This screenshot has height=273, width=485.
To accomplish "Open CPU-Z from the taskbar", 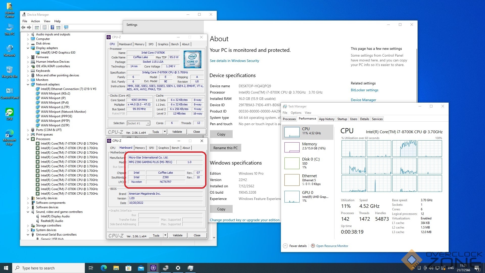I will coord(153,268).
